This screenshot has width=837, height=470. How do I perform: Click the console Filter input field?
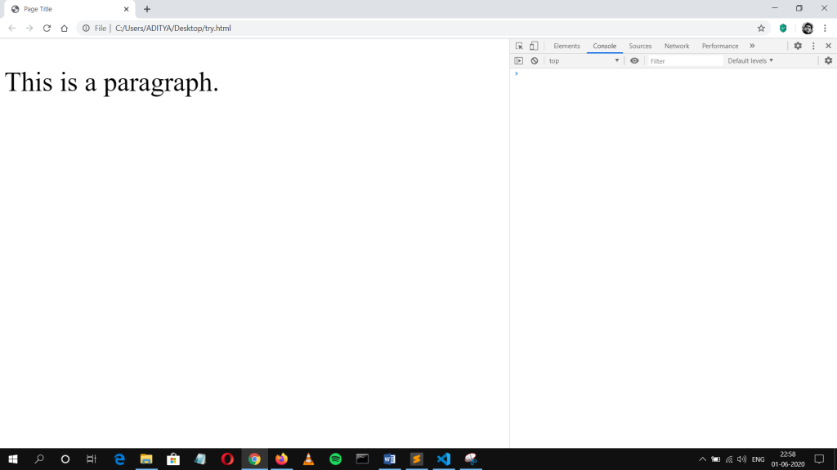click(x=683, y=61)
